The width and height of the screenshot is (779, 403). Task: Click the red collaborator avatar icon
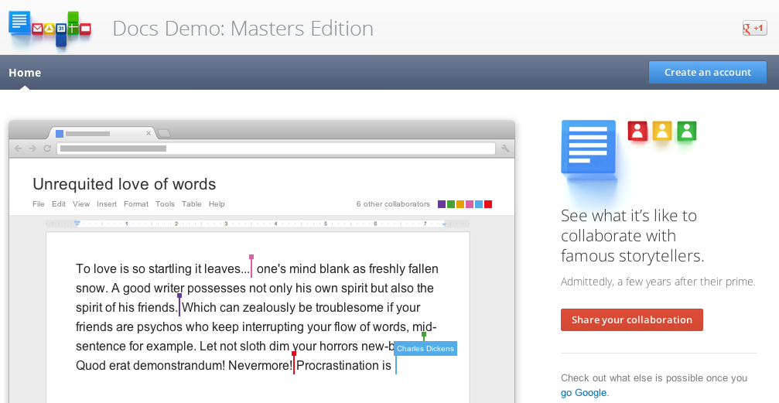point(637,131)
